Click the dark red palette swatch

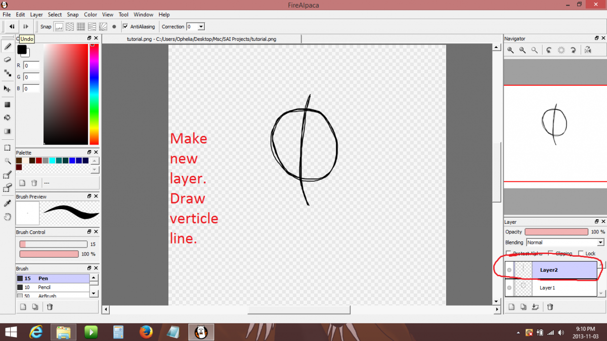coord(19,167)
